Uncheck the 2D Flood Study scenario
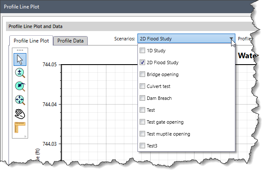The width and height of the screenshot is (263, 170). (143, 62)
